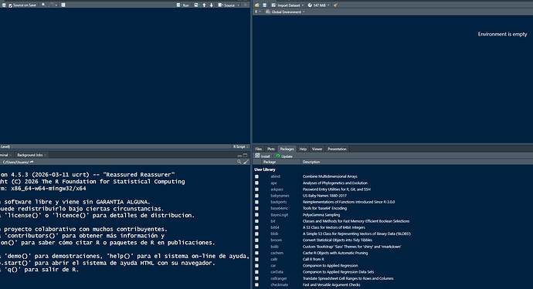This screenshot has height=289, width=533.
Task: Check the abind package checkbox
Action: pos(256,176)
